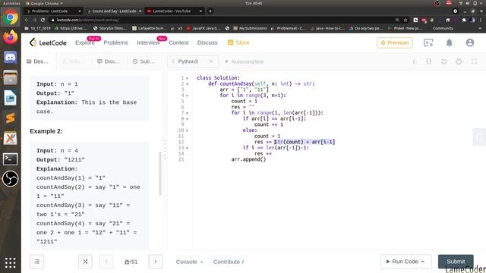The image size is (486, 273).
Task: Open the Discuss nav menu item
Action: [x=207, y=42]
